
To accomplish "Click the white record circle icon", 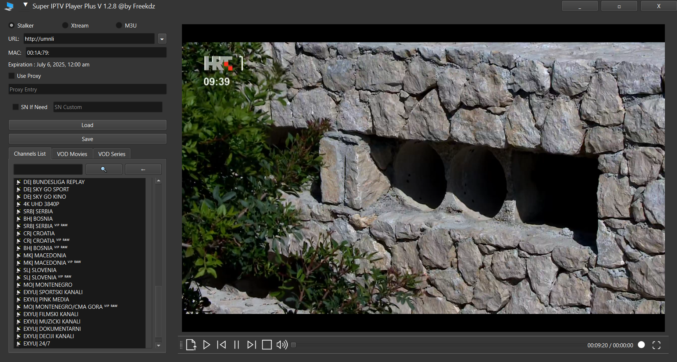I will (x=641, y=345).
